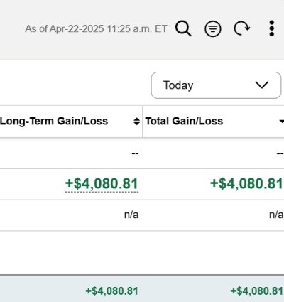Click the footer long-term total +$4,080.81
This screenshot has height=302, width=284.
tap(111, 291)
